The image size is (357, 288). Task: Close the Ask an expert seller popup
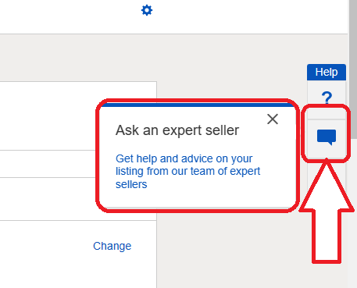click(273, 119)
